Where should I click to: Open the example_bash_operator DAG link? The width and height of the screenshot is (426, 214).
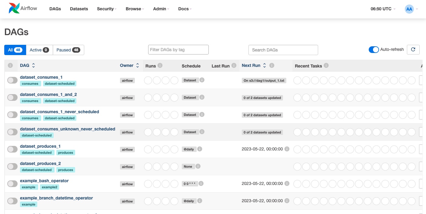click(44, 181)
